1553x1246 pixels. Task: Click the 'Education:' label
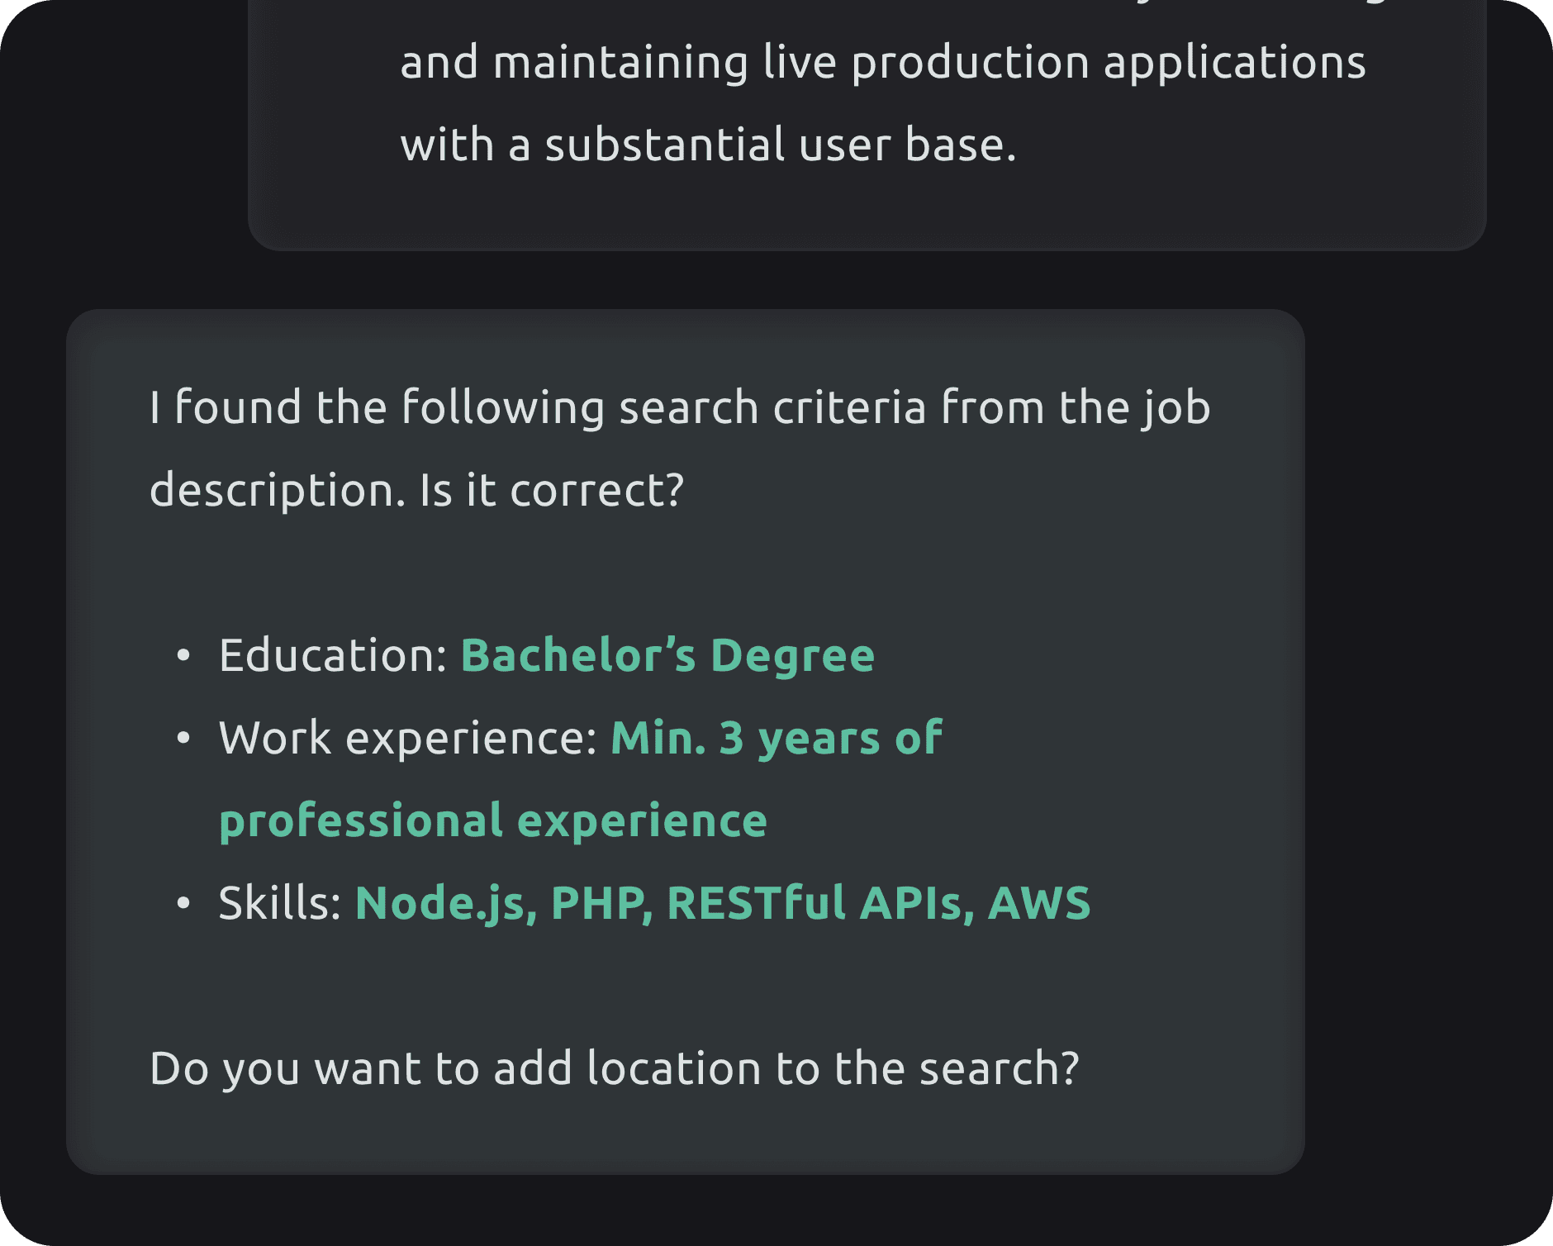click(333, 655)
